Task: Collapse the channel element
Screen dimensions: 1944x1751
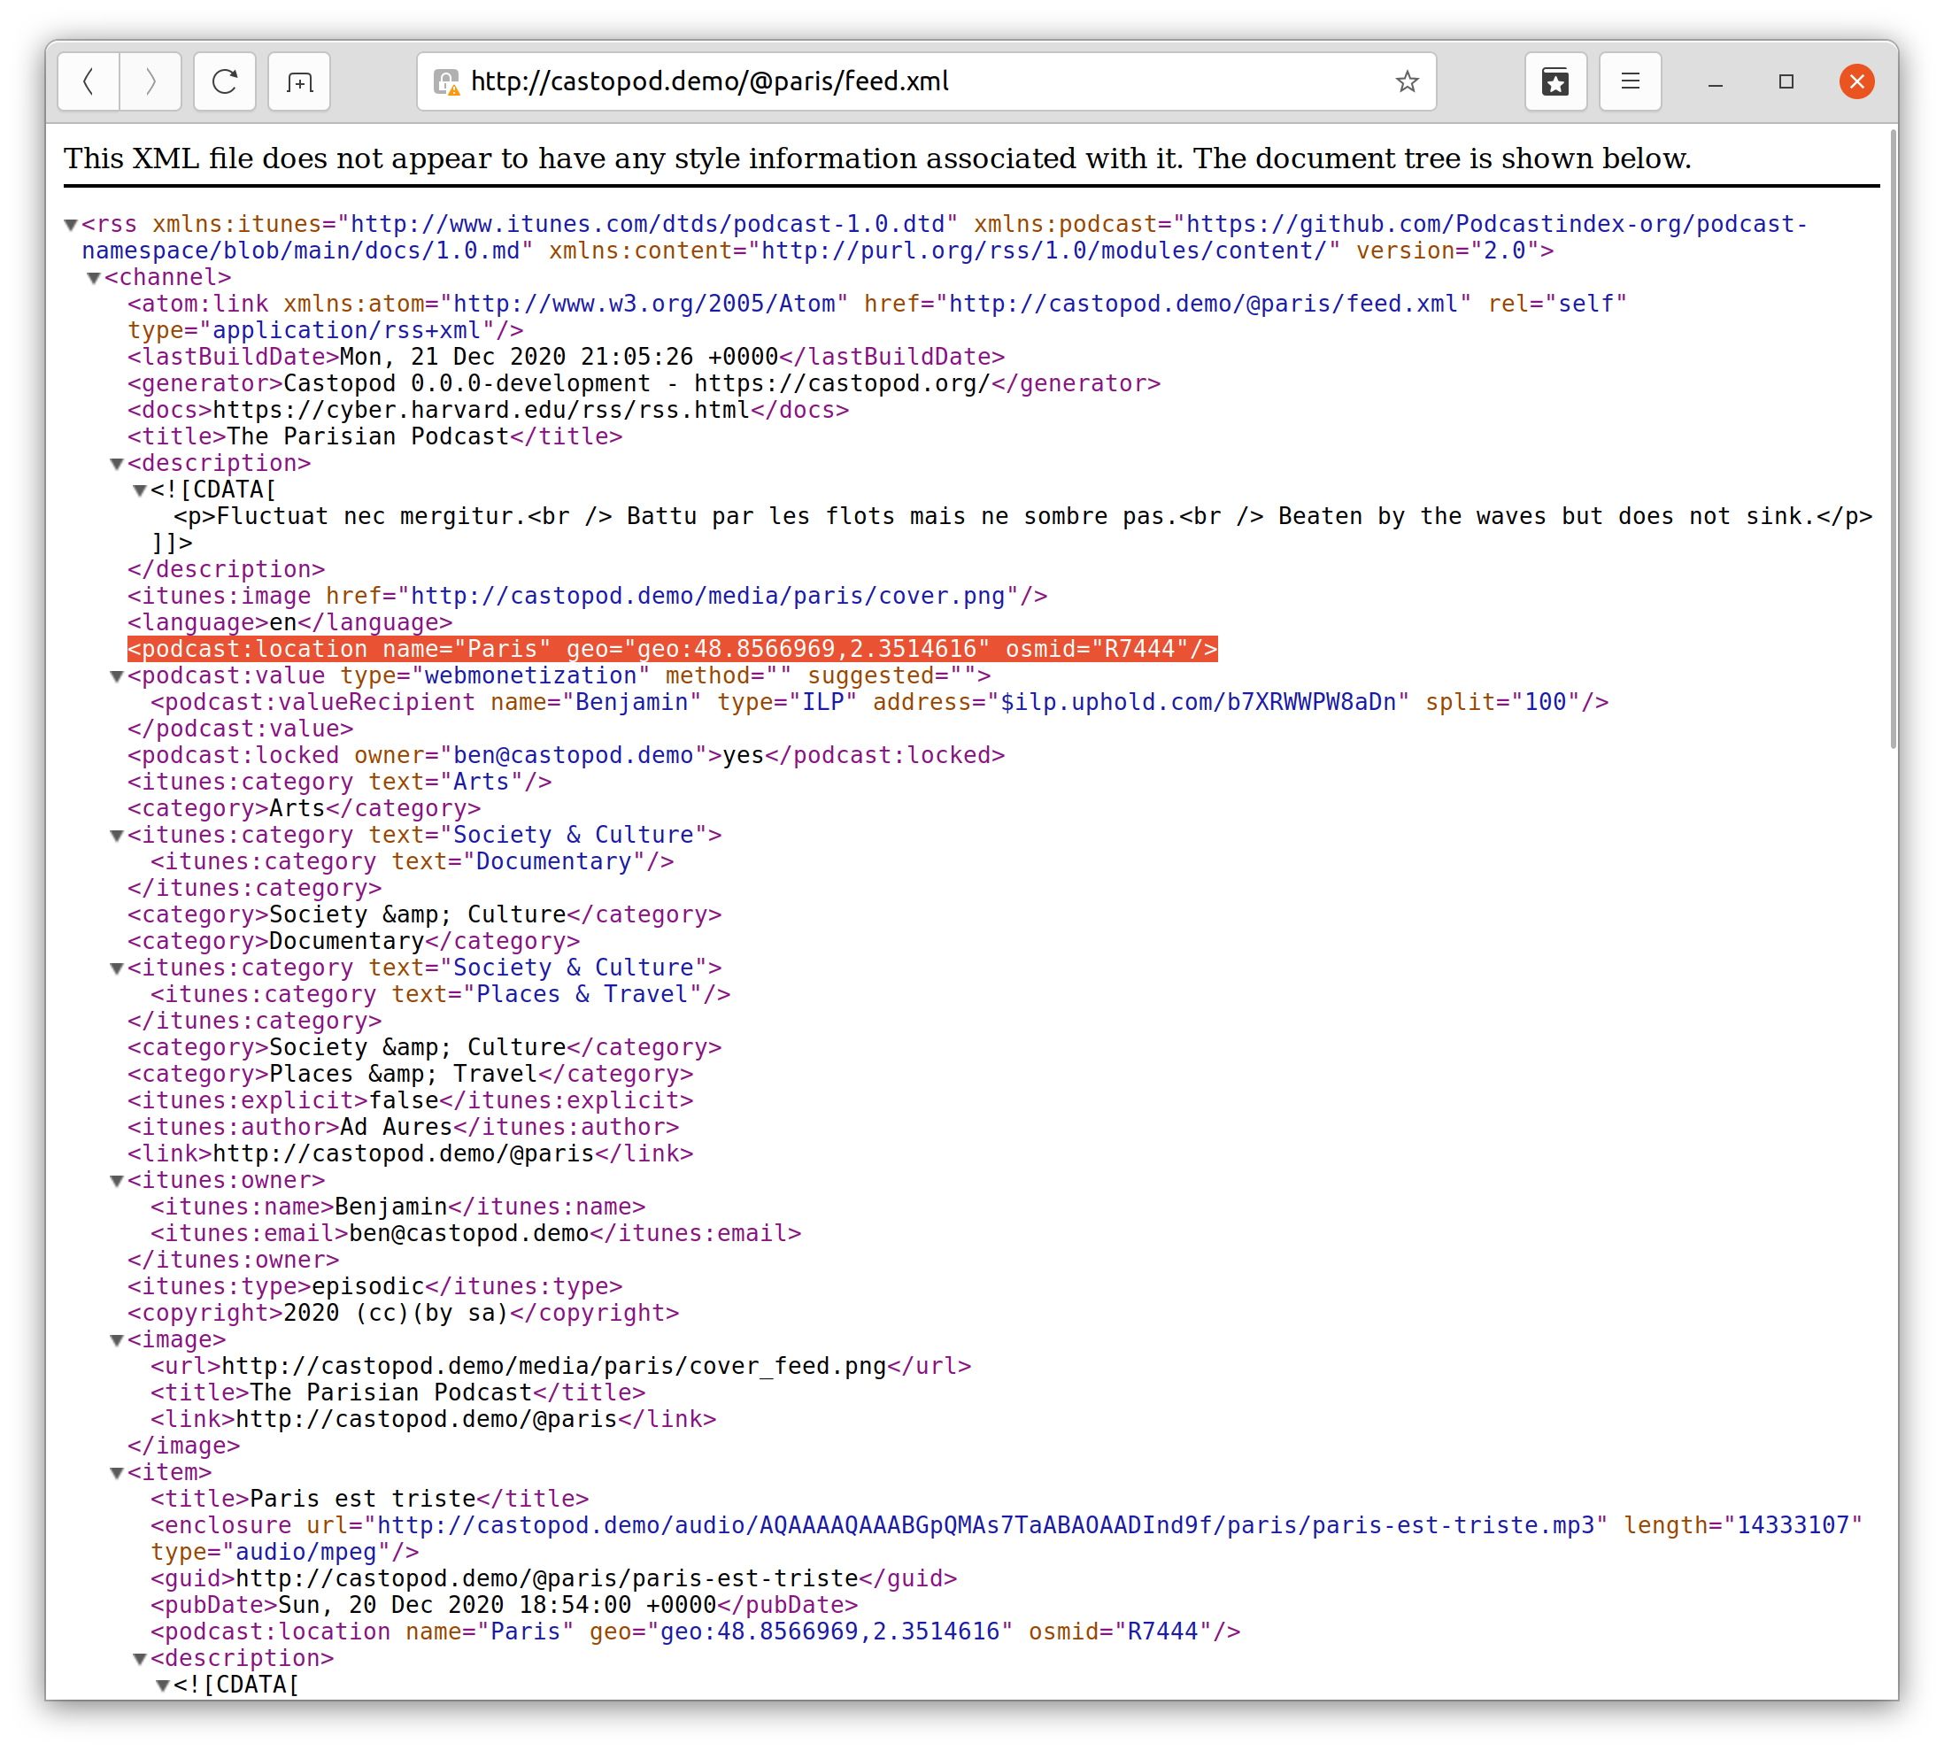Action: click(93, 279)
